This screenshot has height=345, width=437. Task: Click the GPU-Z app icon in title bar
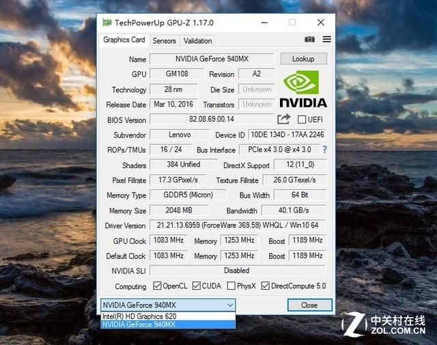click(107, 23)
